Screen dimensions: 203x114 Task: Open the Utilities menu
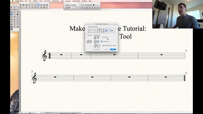[35, 1]
